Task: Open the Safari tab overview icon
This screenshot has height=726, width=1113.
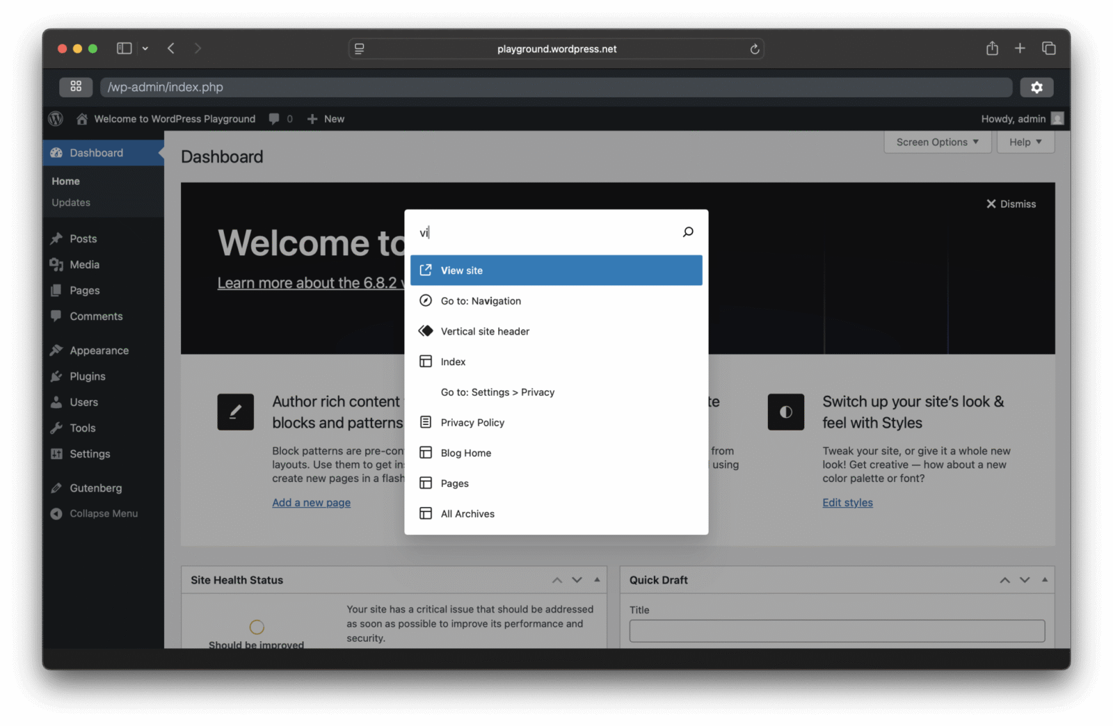Action: coord(1048,48)
